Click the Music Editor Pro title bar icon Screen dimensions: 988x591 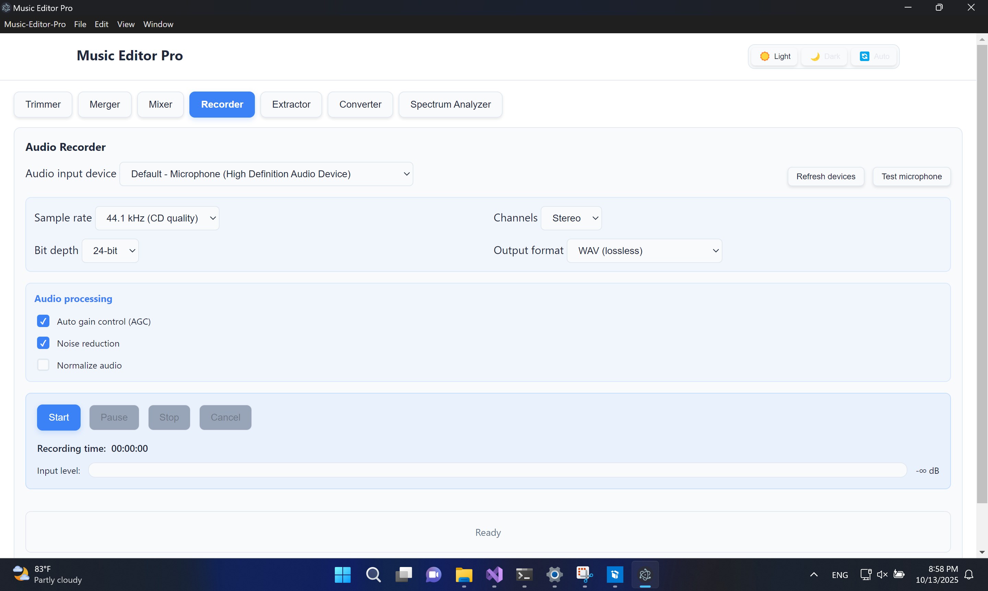[6, 8]
